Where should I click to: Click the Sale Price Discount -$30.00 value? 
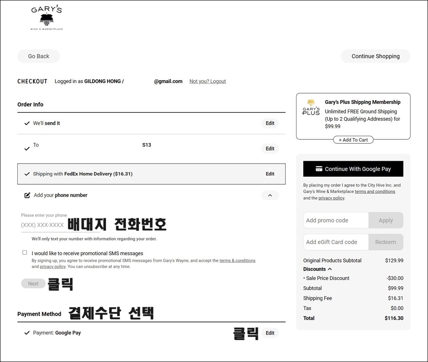pos(395,278)
